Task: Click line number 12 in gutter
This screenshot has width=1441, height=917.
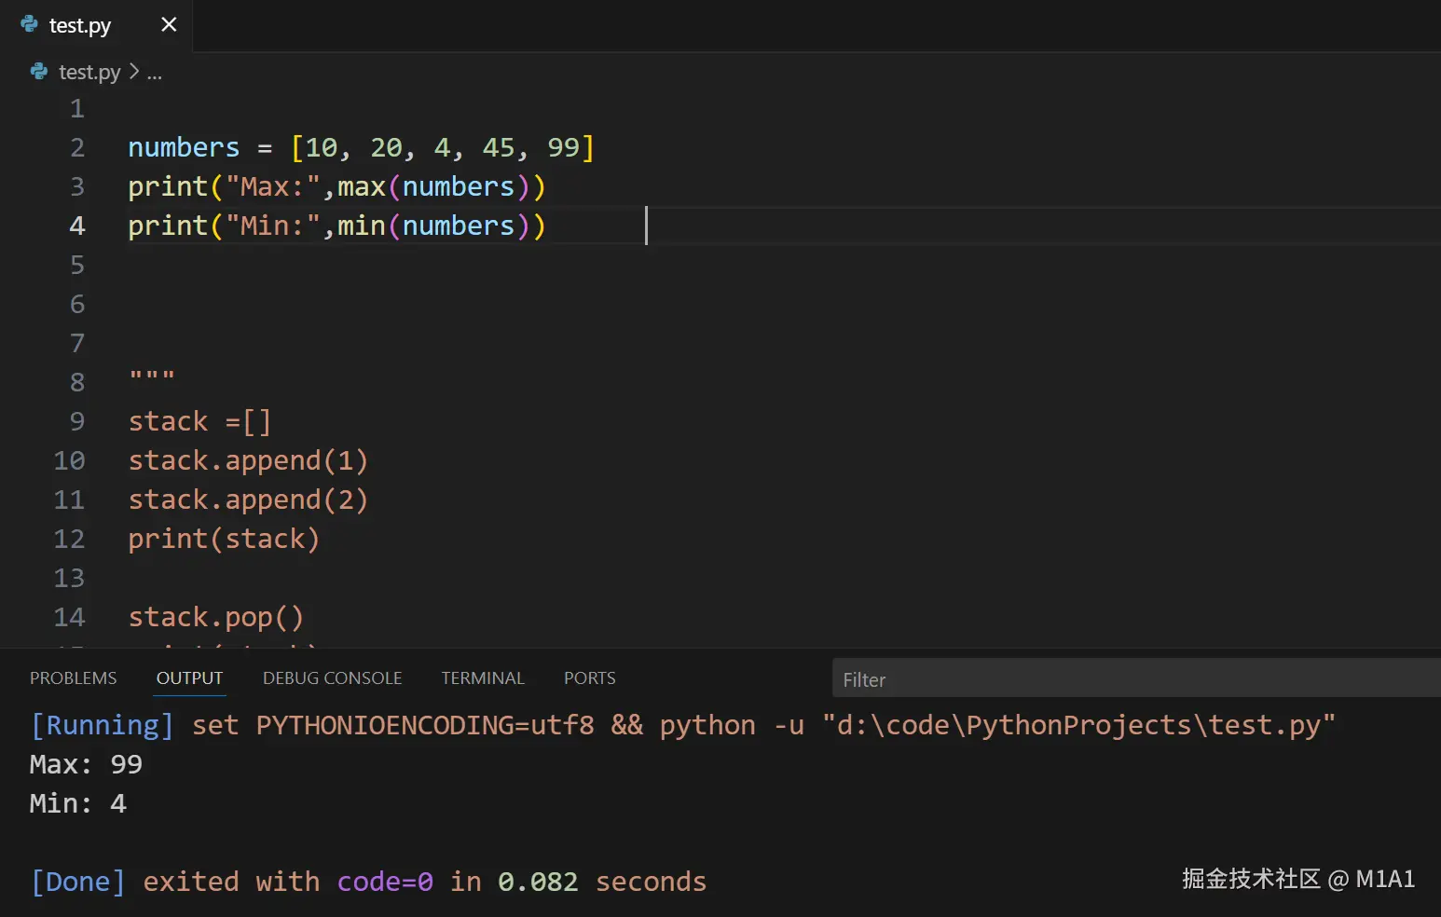Action: coord(70,540)
